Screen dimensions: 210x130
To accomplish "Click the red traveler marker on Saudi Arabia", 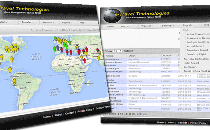I will [x=85, y=60].
